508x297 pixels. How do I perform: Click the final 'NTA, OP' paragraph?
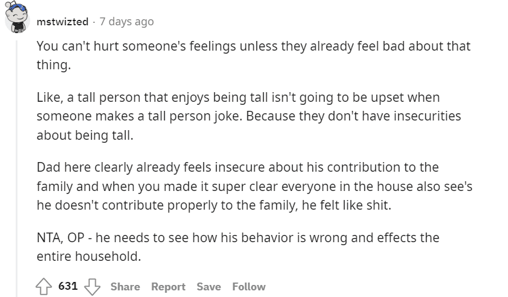[x=238, y=247]
